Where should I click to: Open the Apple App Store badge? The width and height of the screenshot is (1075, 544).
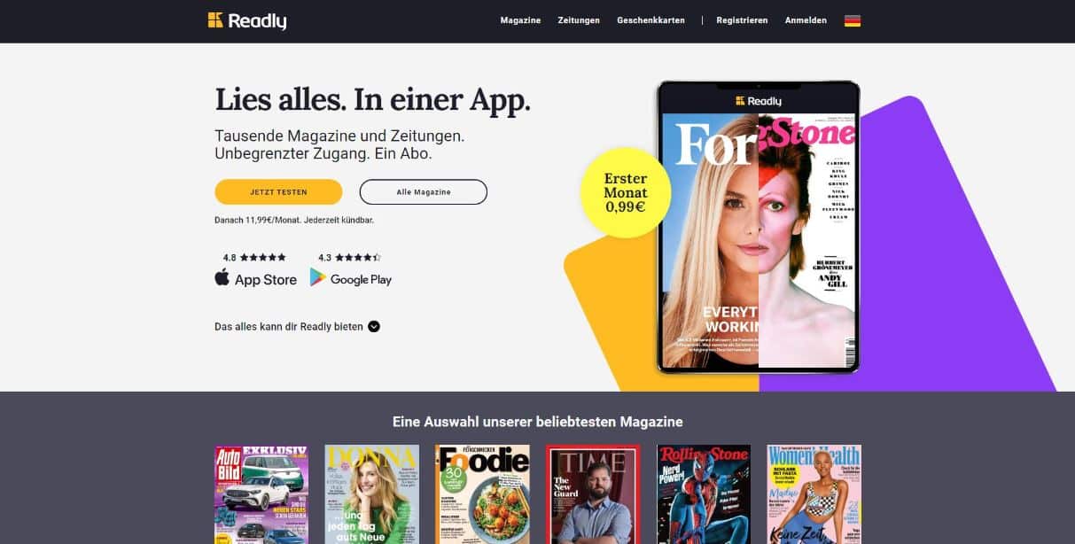[x=255, y=278]
